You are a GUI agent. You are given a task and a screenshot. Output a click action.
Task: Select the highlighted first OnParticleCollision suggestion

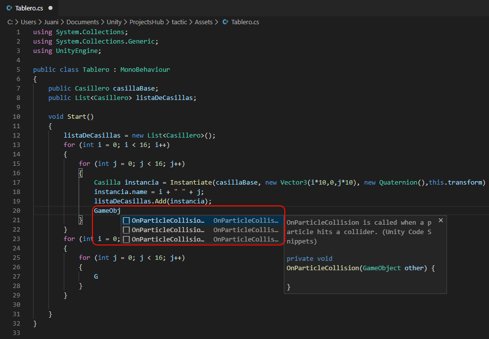pos(168,220)
